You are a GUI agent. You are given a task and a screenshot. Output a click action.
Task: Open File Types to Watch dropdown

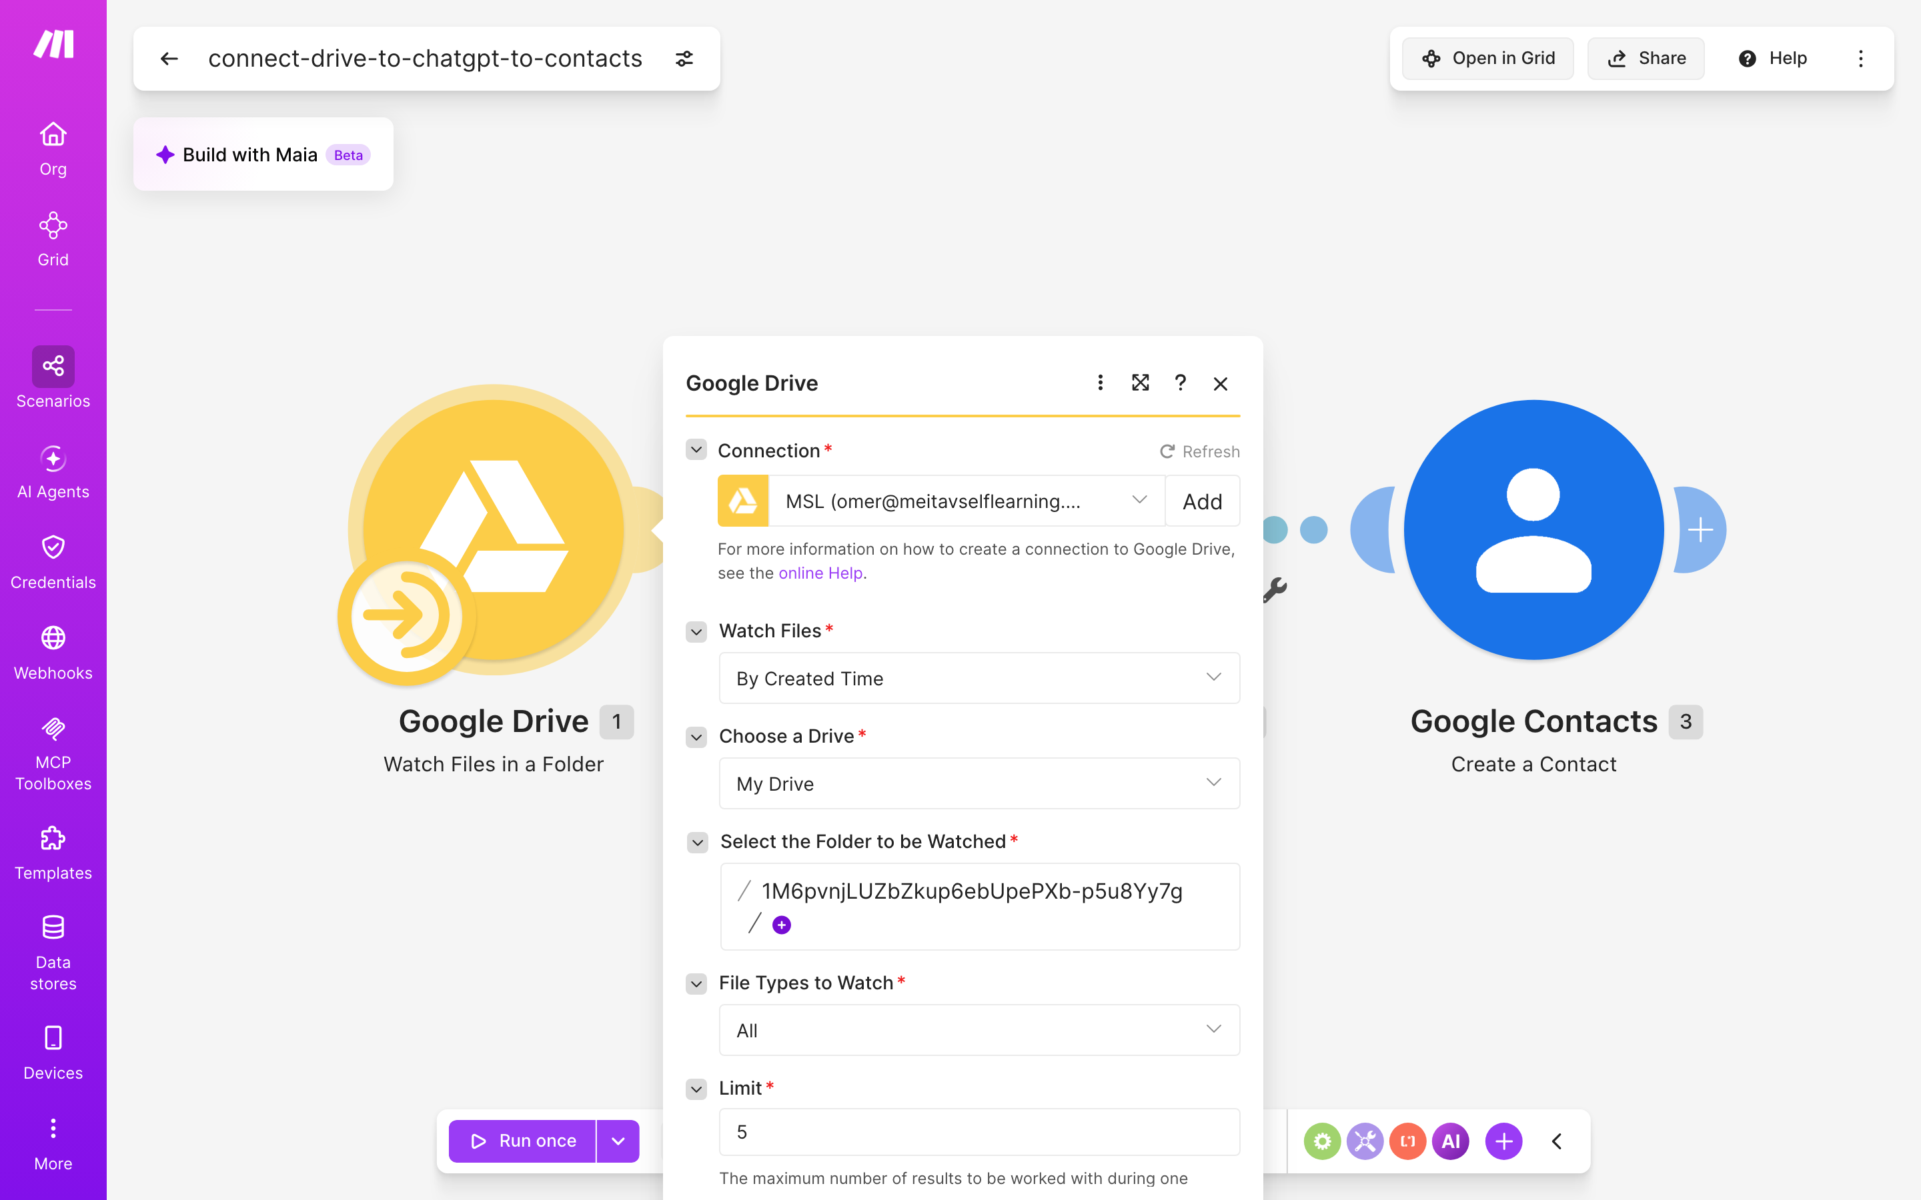[980, 1030]
